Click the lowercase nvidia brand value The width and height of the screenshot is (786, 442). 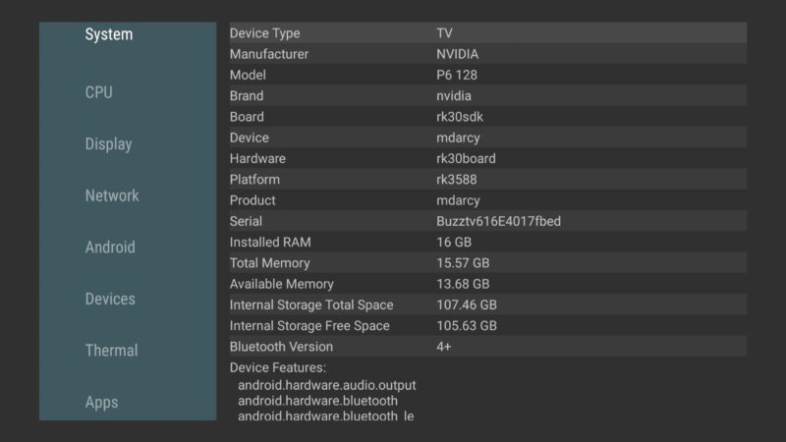click(x=454, y=95)
